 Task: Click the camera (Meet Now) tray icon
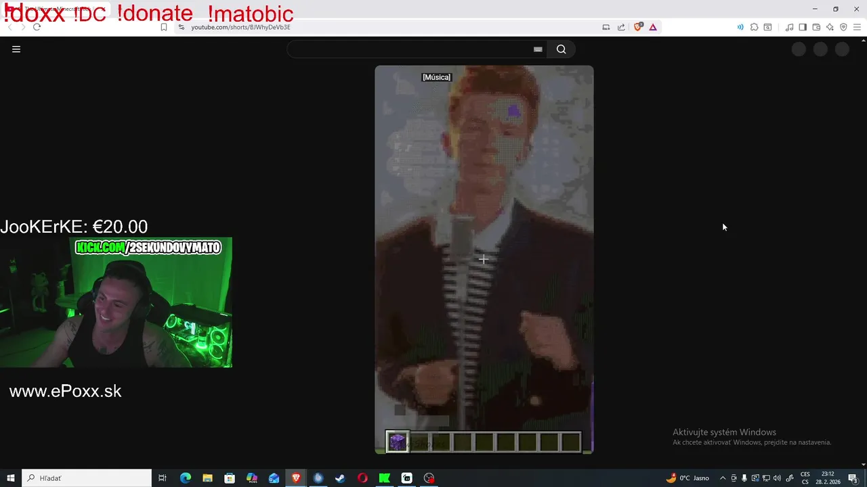click(x=734, y=478)
